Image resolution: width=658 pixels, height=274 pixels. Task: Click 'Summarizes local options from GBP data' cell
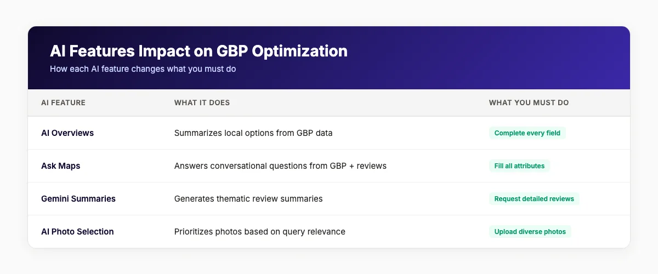point(253,133)
